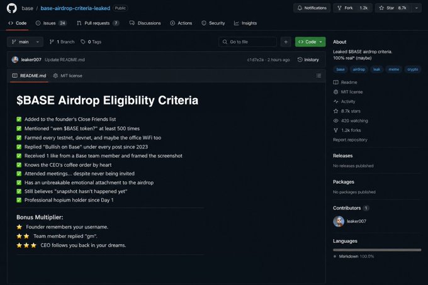Click Report repository
The height and width of the screenshot is (285, 428).
pyautogui.click(x=350, y=140)
